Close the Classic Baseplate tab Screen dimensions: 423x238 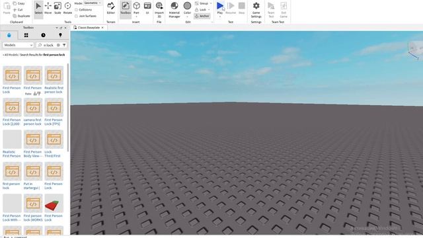tap(102, 28)
